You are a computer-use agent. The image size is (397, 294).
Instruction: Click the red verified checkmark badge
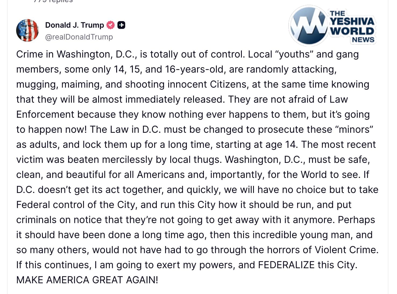pos(111,25)
